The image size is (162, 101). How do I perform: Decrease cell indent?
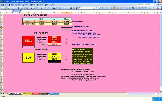click(x=142, y=8)
